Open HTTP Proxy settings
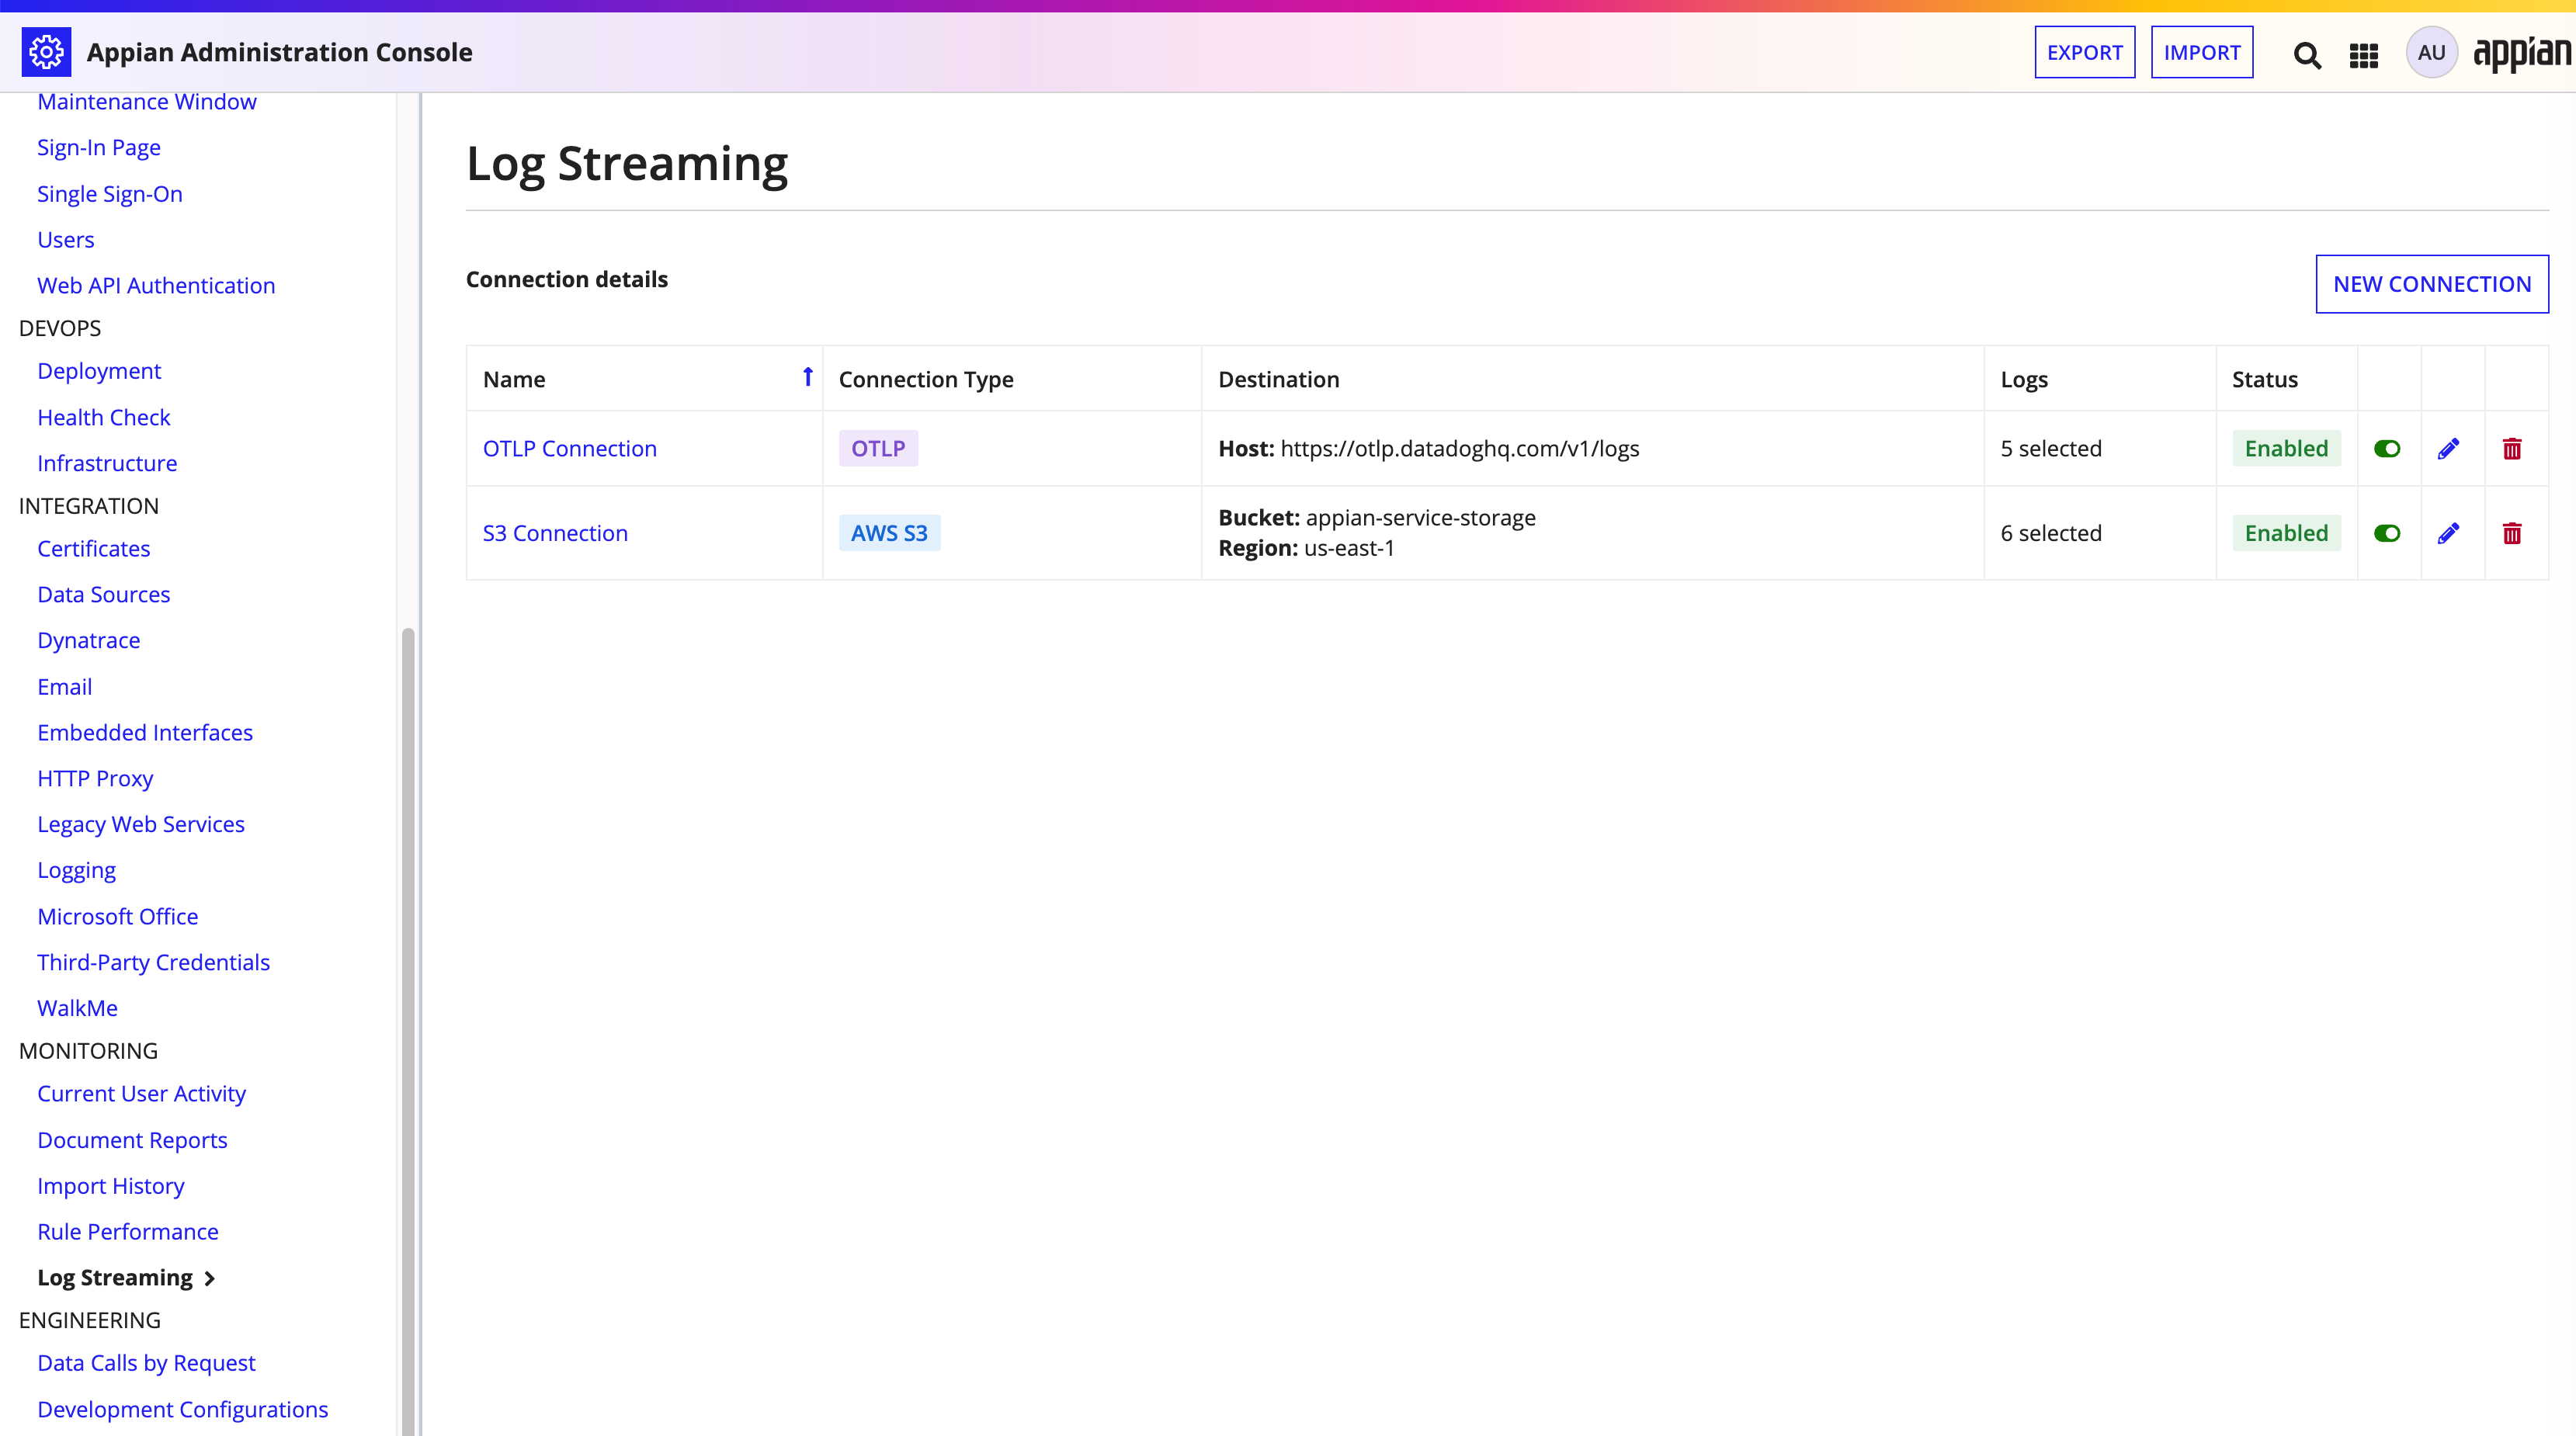The height and width of the screenshot is (1436, 2576). point(95,779)
